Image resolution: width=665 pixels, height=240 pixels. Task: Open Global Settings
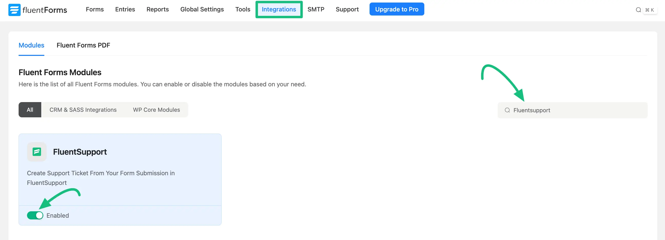[x=202, y=9]
